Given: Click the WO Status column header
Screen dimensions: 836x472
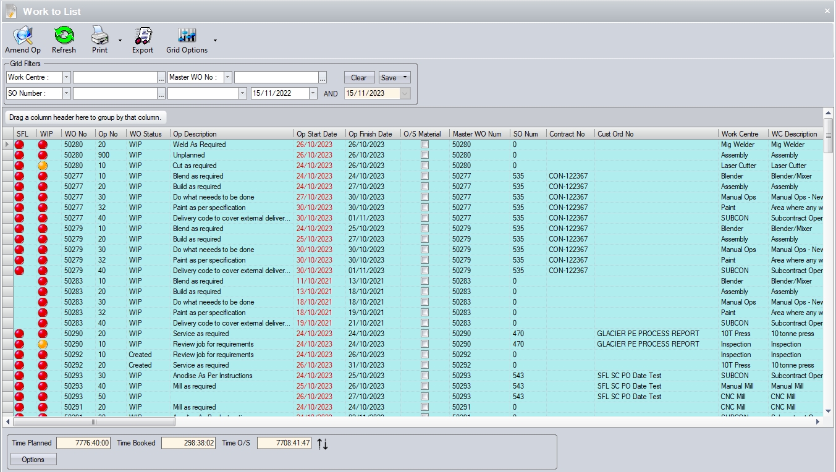Looking at the screenshot, I should pos(145,134).
